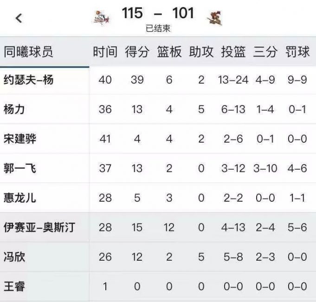Tap the back arrow icon
This screenshot has width=316, height=302.
[19, 18]
